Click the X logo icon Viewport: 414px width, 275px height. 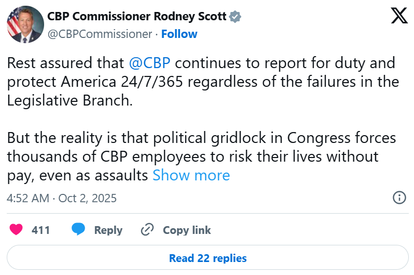pos(399,17)
